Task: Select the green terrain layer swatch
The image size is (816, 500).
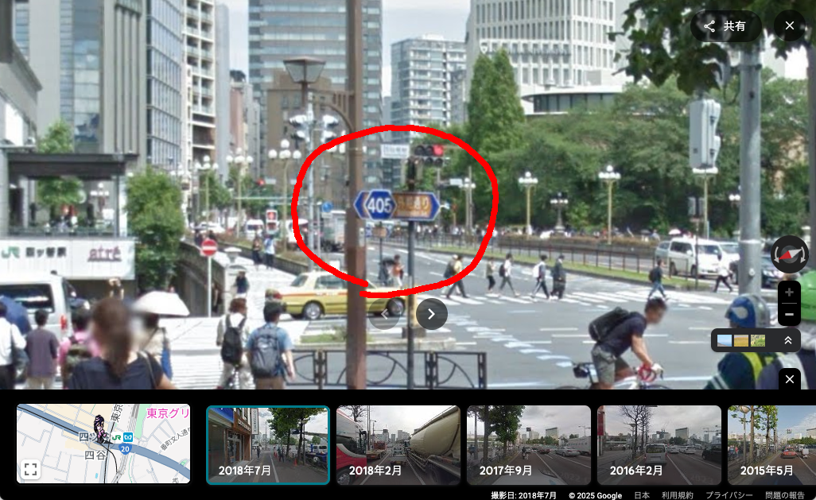Action: (x=758, y=340)
